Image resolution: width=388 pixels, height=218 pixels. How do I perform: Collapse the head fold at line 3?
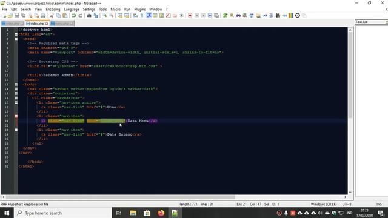(16, 39)
